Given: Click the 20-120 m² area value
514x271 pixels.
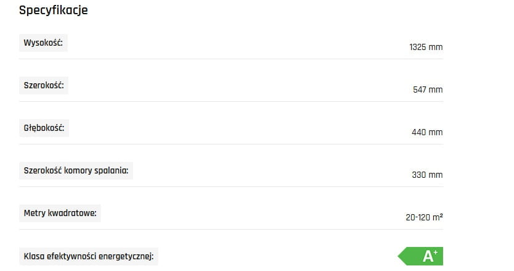Looking at the screenshot, I should pos(425,217).
